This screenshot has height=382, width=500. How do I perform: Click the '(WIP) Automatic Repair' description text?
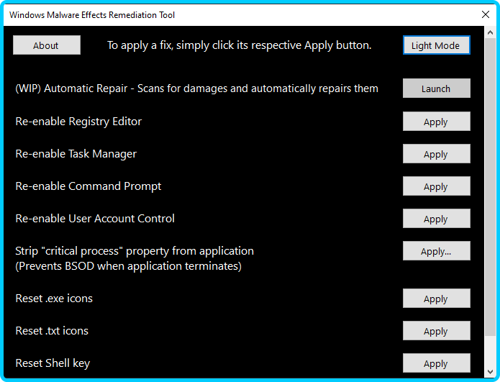[196, 88]
